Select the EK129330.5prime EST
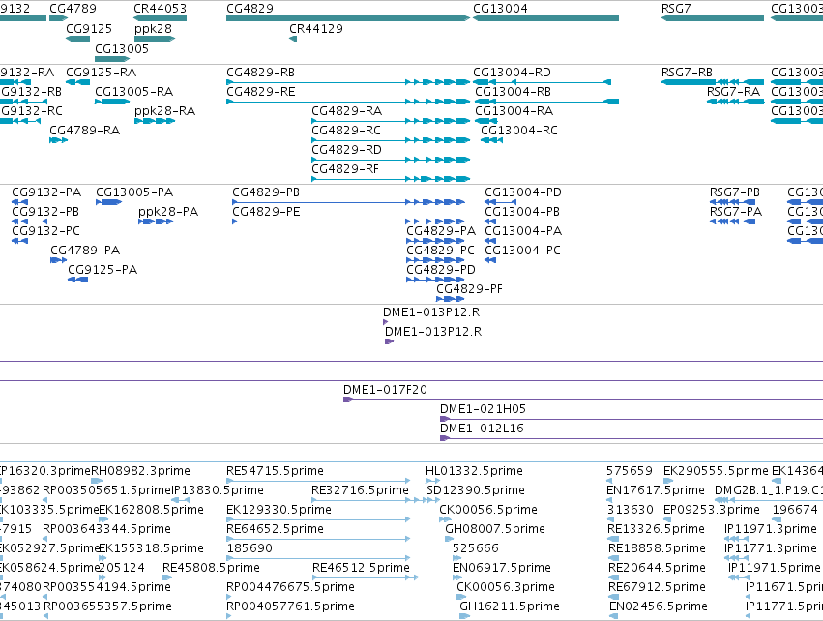 click(x=318, y=519)
